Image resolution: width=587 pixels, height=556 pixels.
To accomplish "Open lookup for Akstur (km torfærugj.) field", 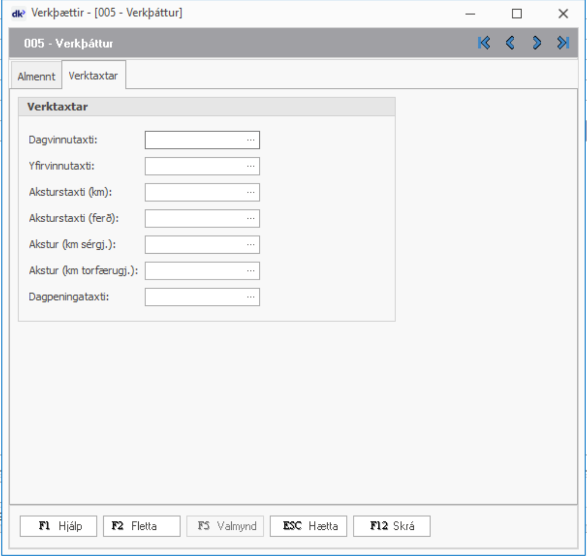I will point(251,271).
